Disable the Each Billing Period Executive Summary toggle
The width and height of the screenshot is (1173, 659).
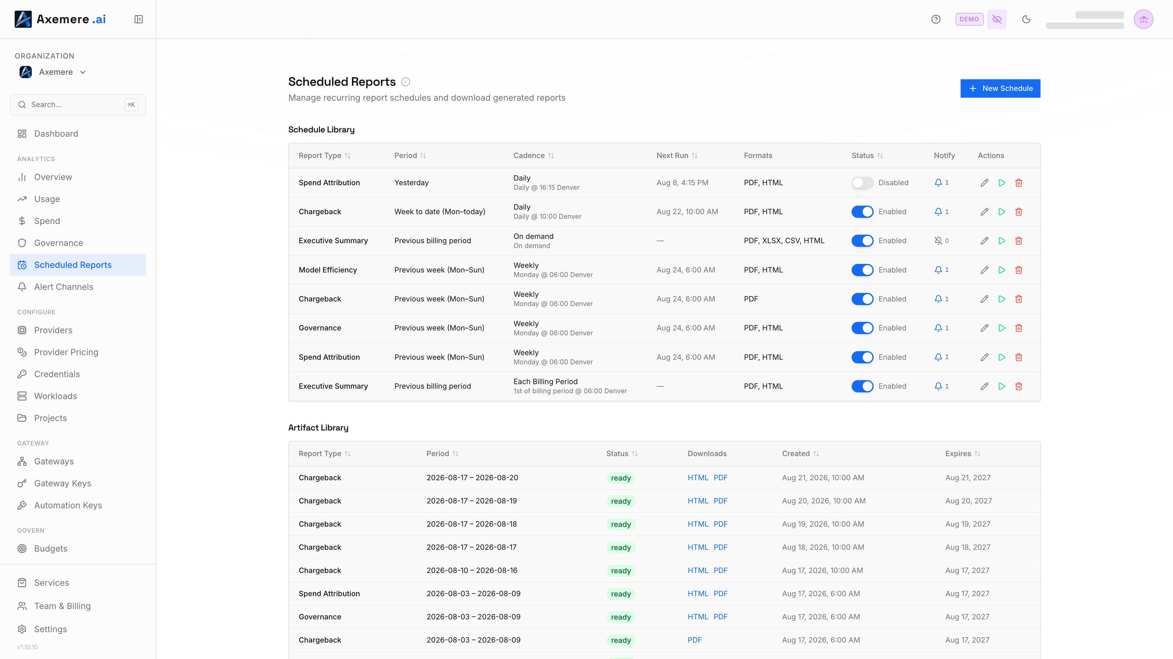point(862,386)
